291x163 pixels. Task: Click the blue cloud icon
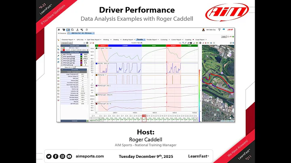[x=224, y=29]
